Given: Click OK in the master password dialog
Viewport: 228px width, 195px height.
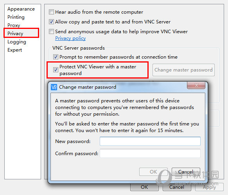Looking at the screenshot, I should (153, 172).
